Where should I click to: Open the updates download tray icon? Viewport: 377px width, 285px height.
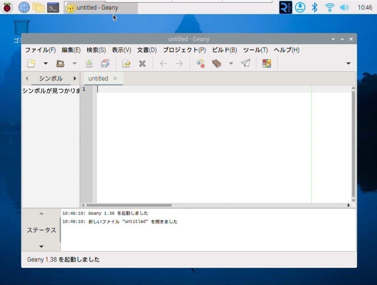[300, 8]
